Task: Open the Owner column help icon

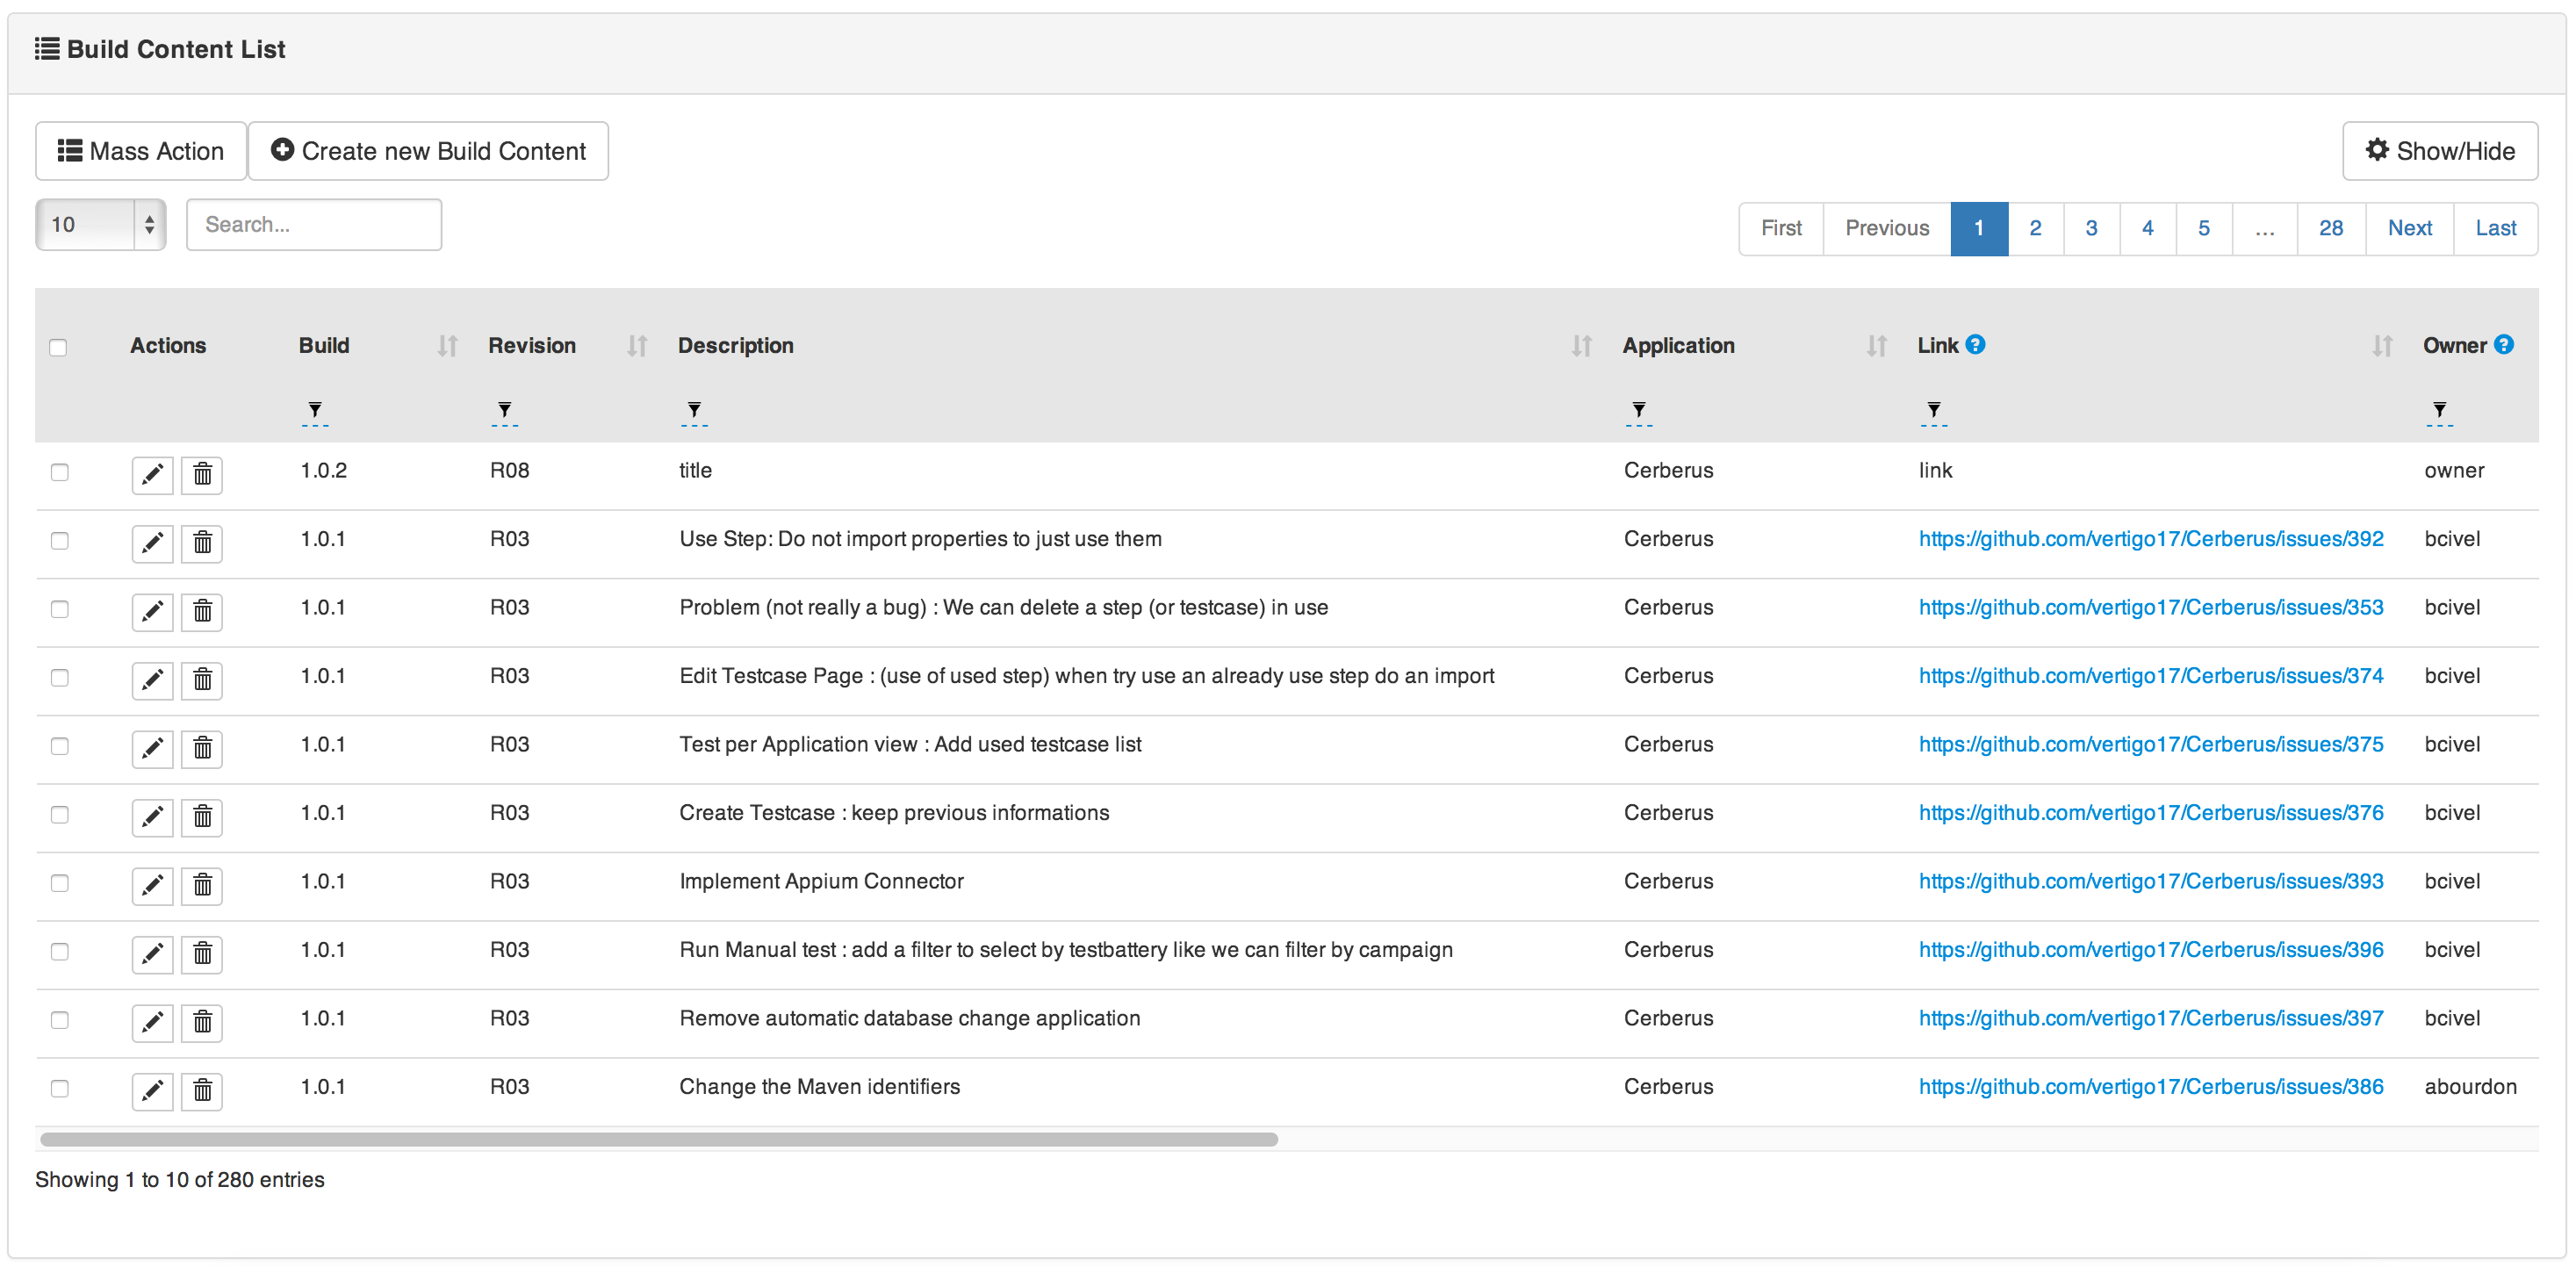Action: pyautogui.click(x=2503, y=344)
